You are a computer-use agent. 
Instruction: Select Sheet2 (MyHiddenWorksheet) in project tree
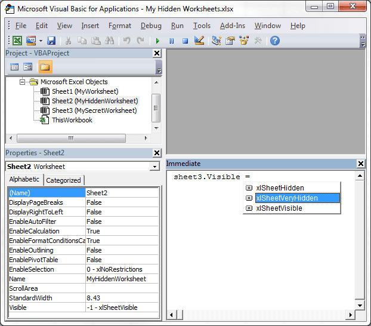coord(95,101)
